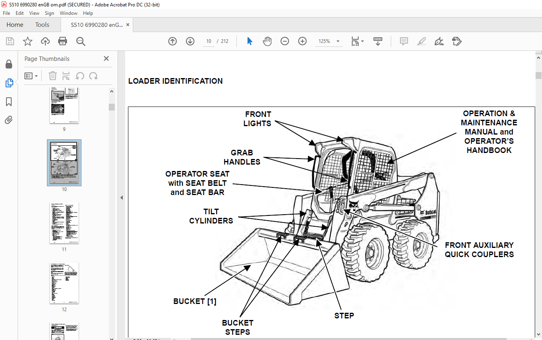This screenshot has height=340, width=542.
Task: Click the STEP label in the diagram
Action: [344, 316]
